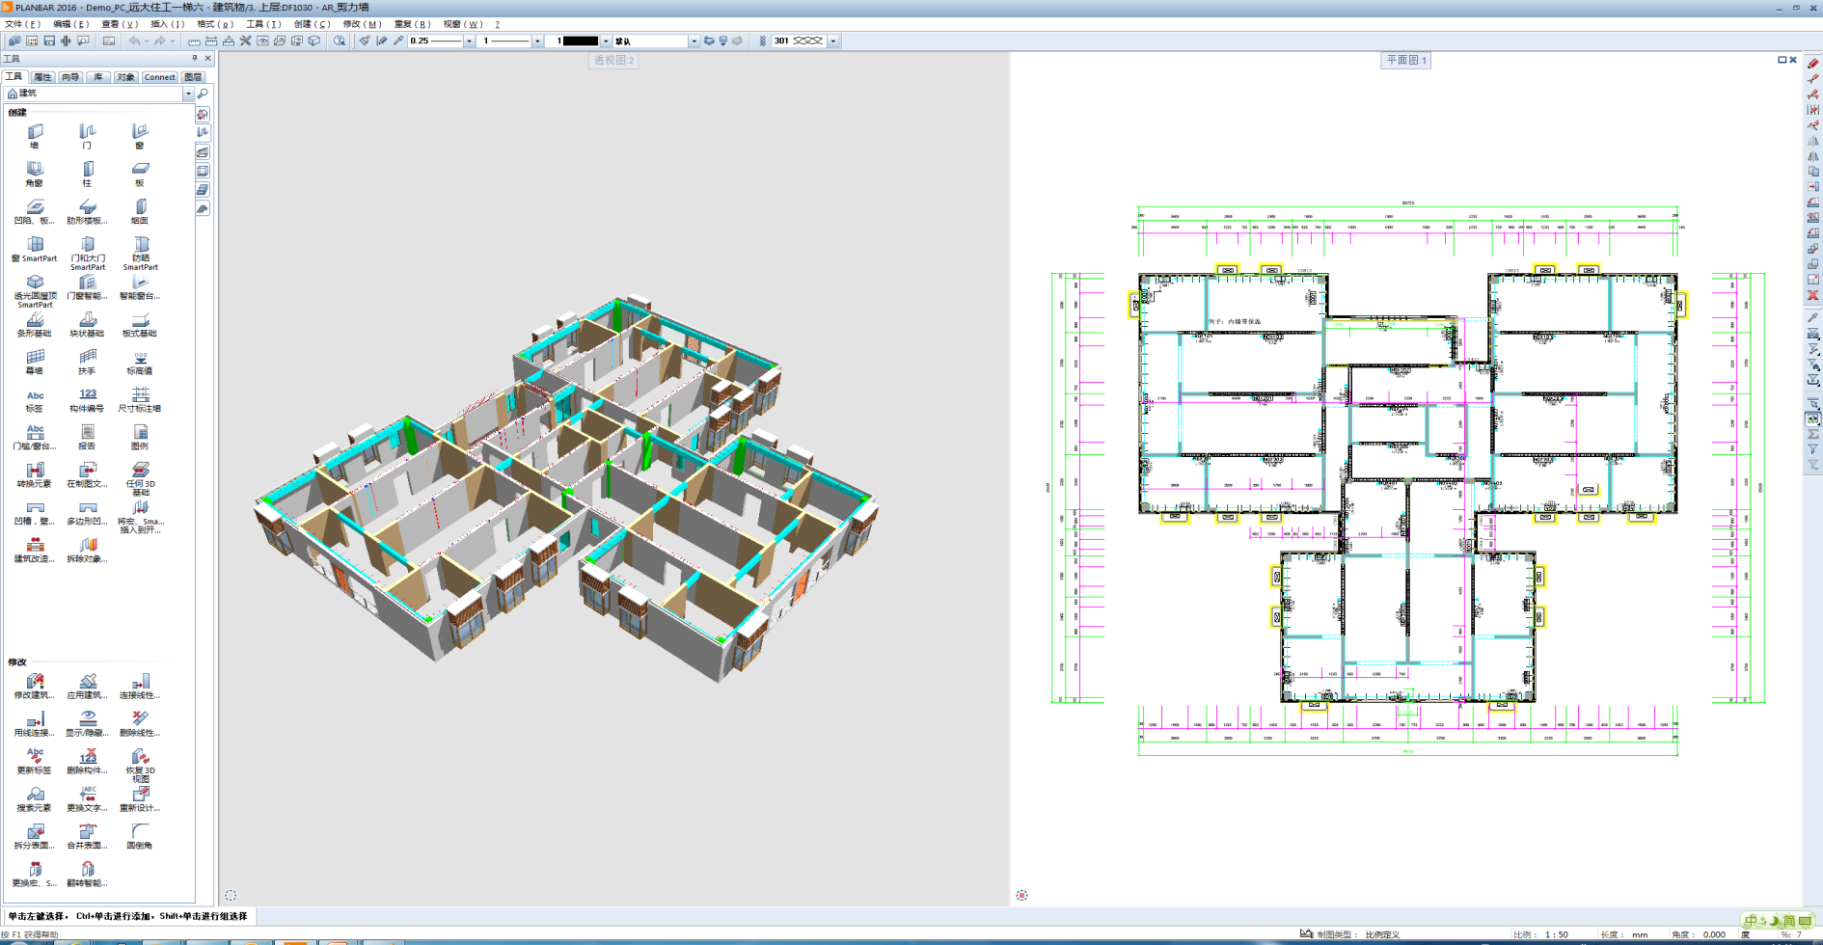Open the 编辑(E) menu

70,24
